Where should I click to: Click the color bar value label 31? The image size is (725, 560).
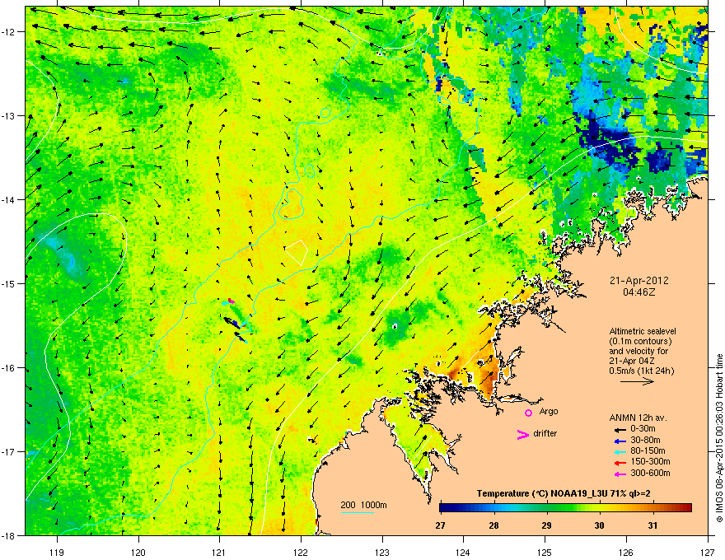coord(652,525)
